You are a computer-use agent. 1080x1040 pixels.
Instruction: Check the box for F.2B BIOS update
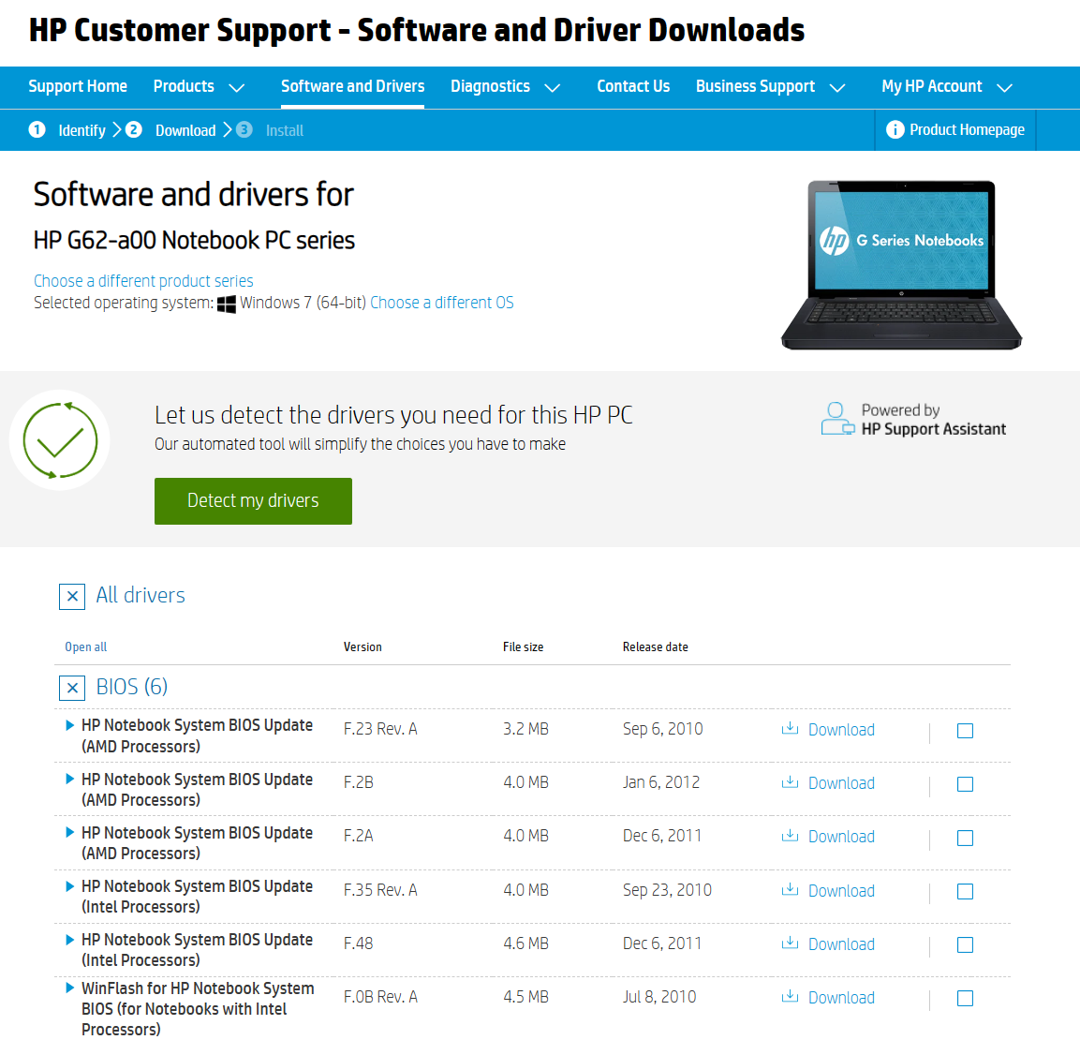click(965, 784)
